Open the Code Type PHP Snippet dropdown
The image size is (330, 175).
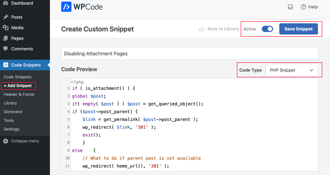(292, 70)
